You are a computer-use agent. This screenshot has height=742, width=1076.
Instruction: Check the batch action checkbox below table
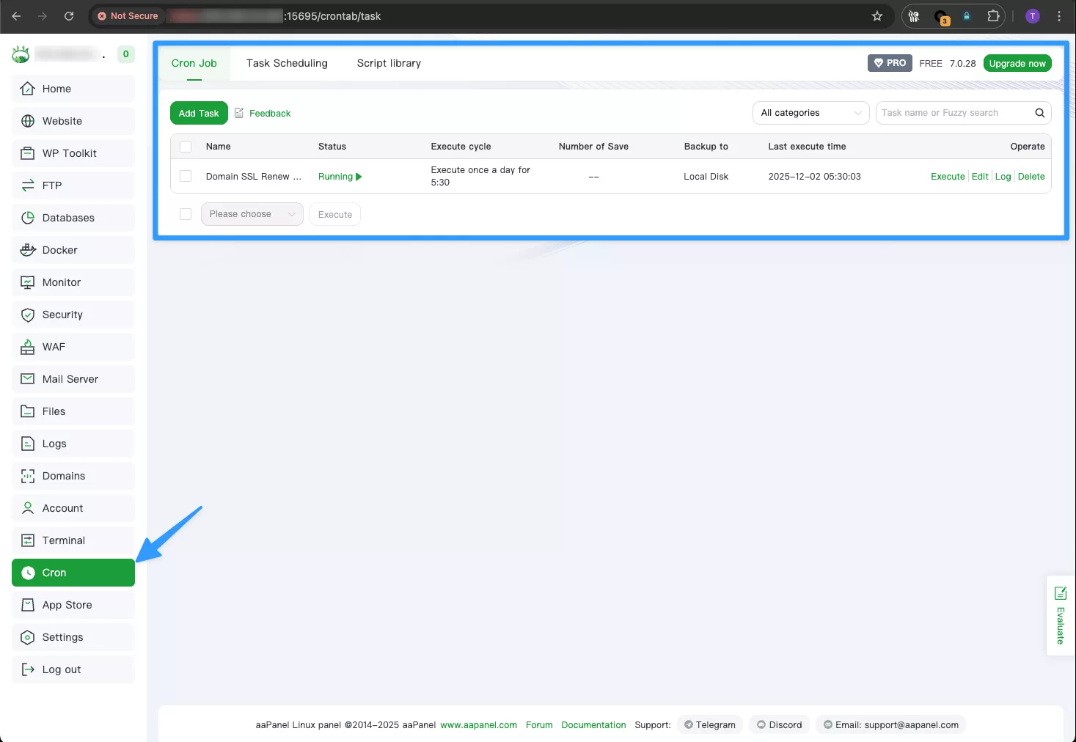(186, 214)
